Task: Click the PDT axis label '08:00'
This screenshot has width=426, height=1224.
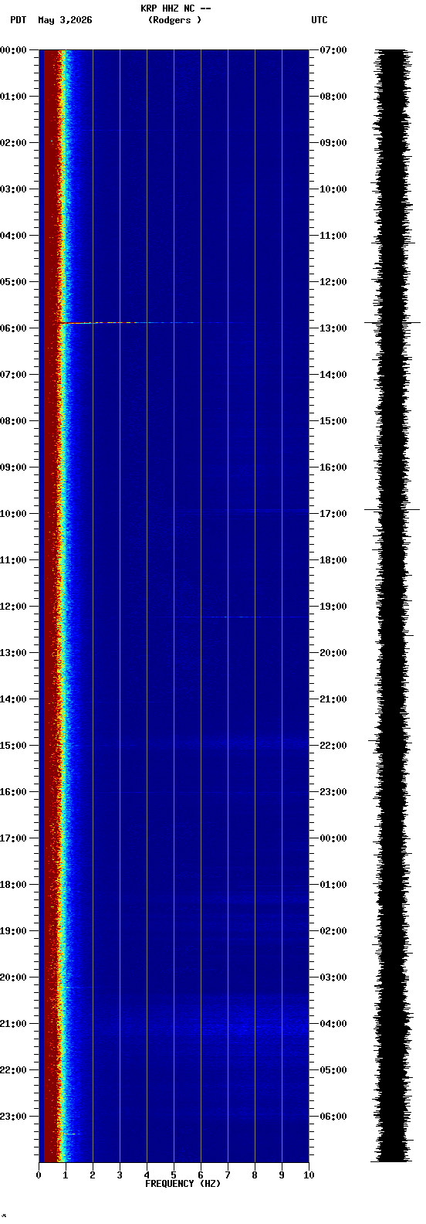Action: tap(13, 421)
